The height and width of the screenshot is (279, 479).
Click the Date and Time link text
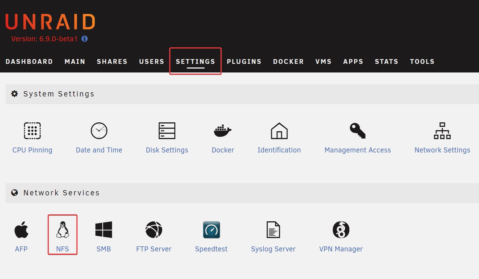pyautogui.click(x=99, y=150)
